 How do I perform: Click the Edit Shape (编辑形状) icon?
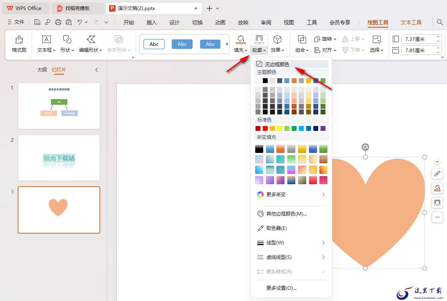91,39
